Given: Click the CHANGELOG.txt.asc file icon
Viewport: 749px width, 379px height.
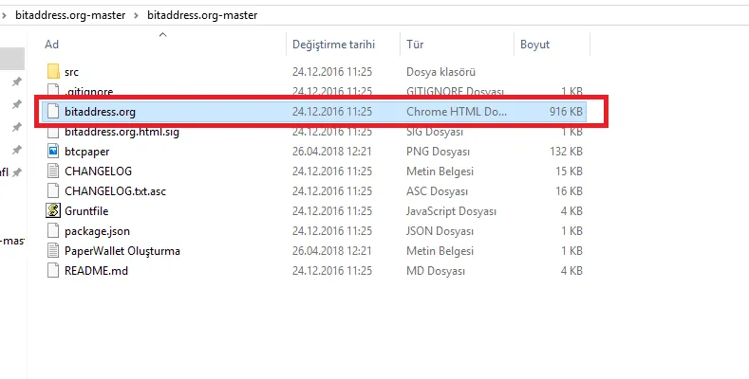Looking at the screenshot, I should click(53, 191).
